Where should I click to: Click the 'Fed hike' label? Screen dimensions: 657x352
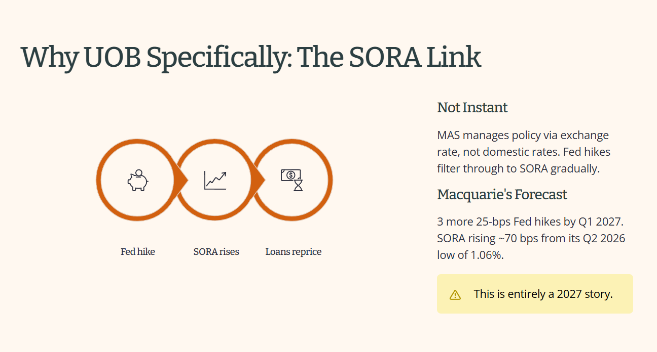click(x=138, y=251)
